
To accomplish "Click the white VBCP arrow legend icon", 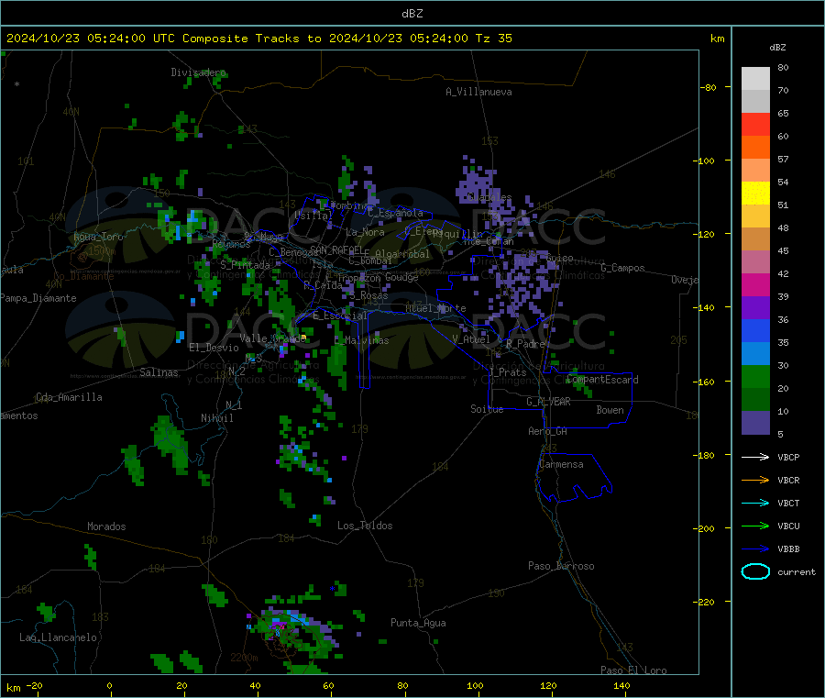I will coord(755,457).
